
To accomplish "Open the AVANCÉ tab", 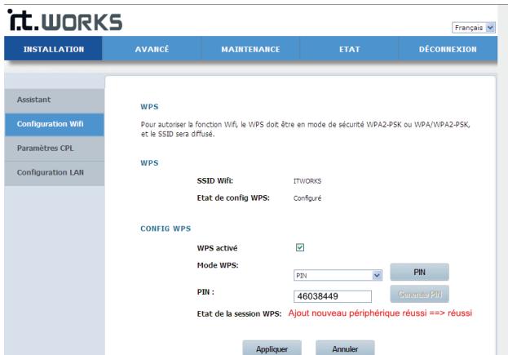I will tap(152, 49).
